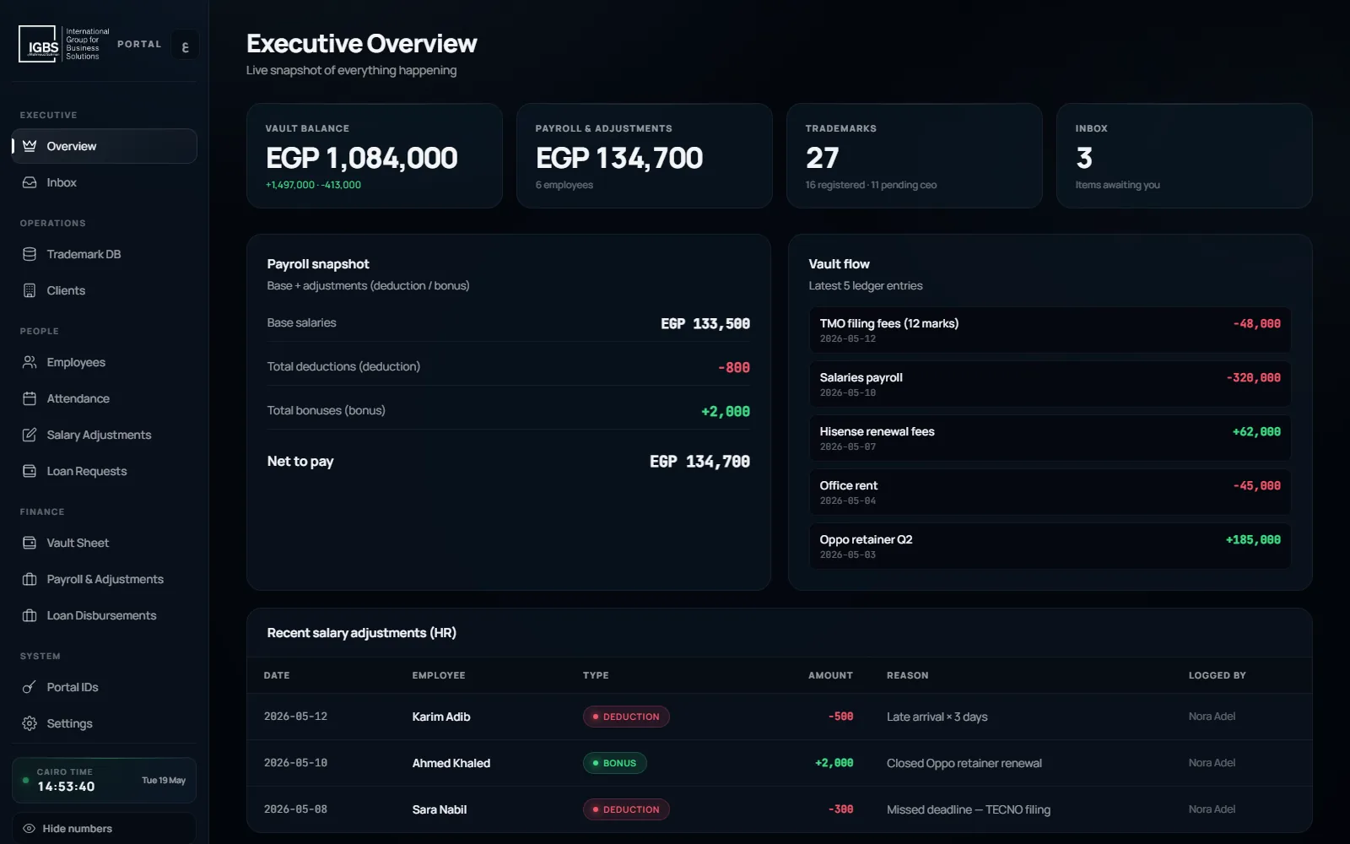Click the Ahmed Khaled employee name
The width and height of the screenshot is (1350, 844).
pyautogui.click(x=451, y=763)
